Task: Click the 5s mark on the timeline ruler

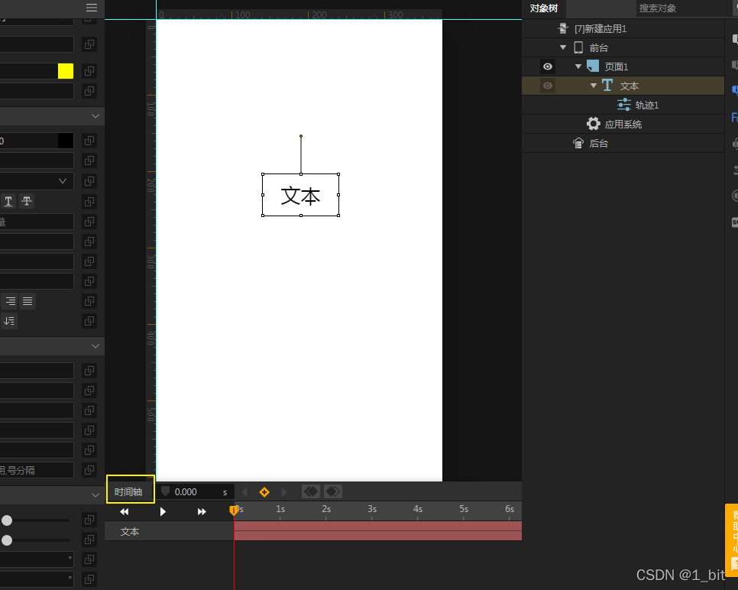Action: coord(464,510)
